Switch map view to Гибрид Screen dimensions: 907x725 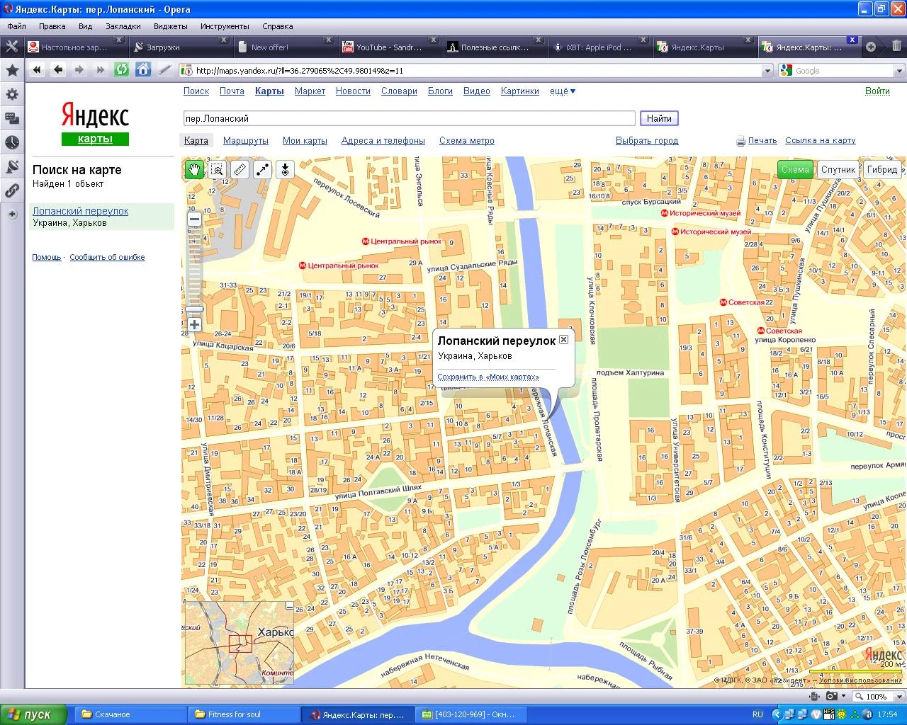coord(882,169)
